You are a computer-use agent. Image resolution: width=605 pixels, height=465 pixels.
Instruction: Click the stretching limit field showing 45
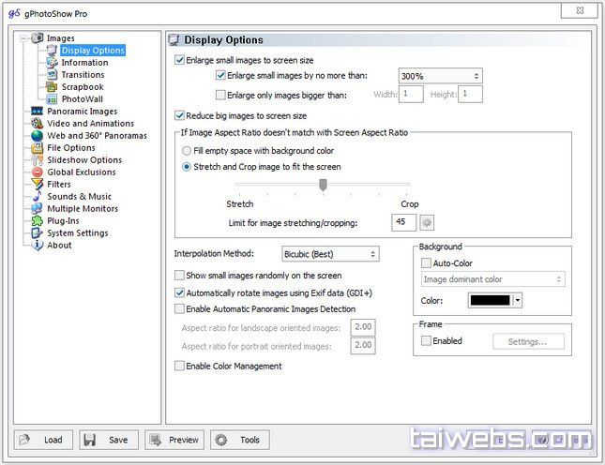[405, 222]
